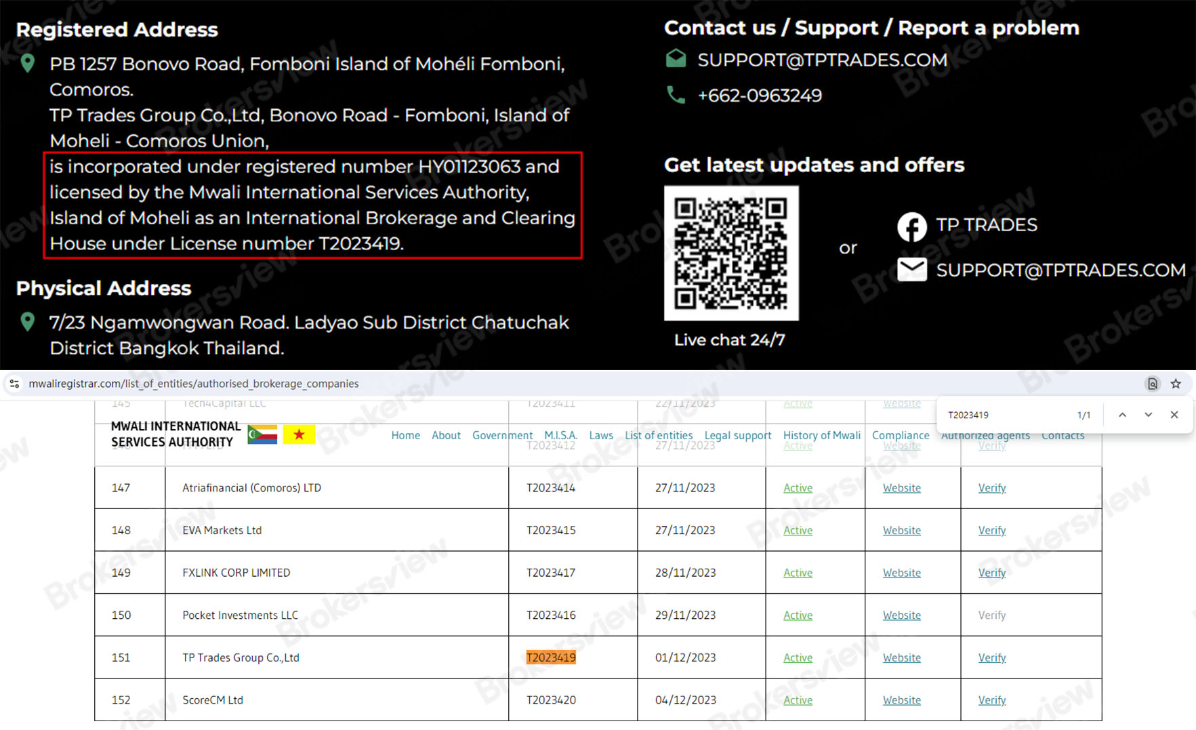Open Website link for EVA Markets Ltd
Viewport: 1196px width, 730px height.
coord(902,530)
